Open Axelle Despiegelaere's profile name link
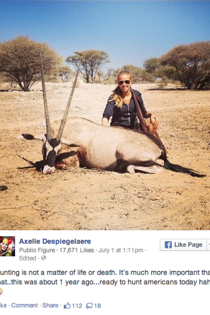The image size is (210, 315). (55, 241)
